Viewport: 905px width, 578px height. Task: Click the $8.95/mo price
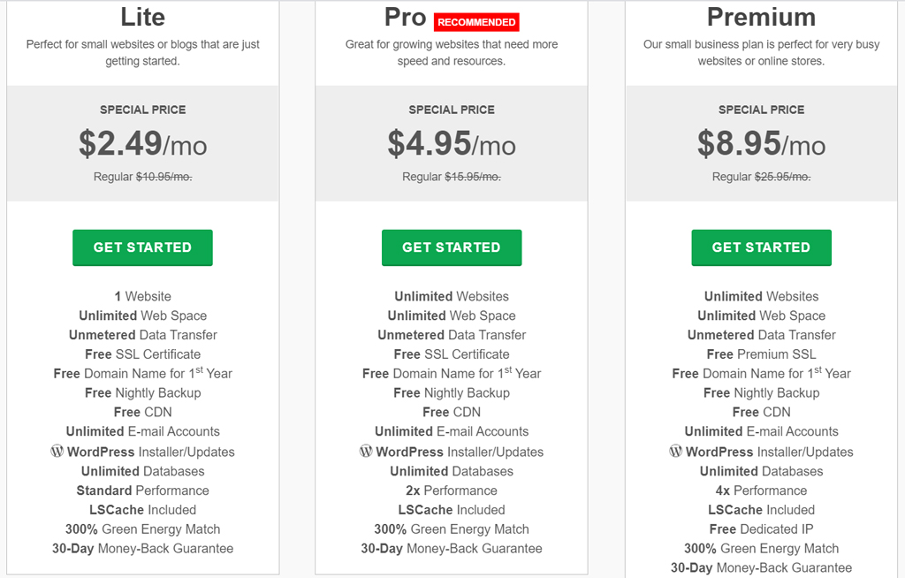coord(761,143)
